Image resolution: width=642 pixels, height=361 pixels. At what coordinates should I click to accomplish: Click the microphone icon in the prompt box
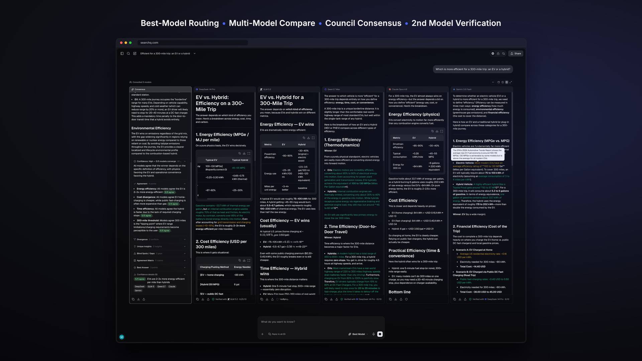click(x=373, y=334)
